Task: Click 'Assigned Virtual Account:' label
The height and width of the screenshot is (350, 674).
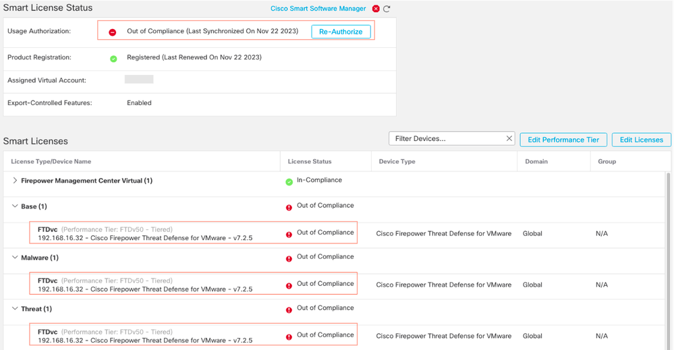Action: click(x=47, y=80)
